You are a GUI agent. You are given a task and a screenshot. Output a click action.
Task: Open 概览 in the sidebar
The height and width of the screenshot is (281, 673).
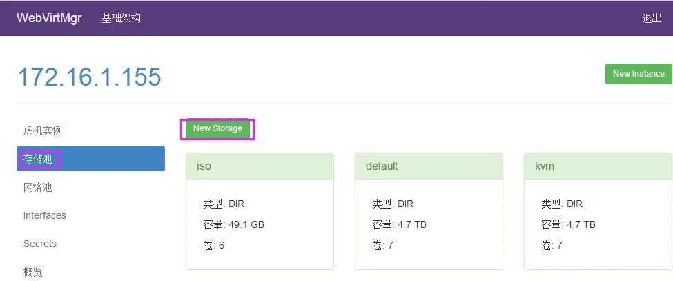click(x=33, y=272)
